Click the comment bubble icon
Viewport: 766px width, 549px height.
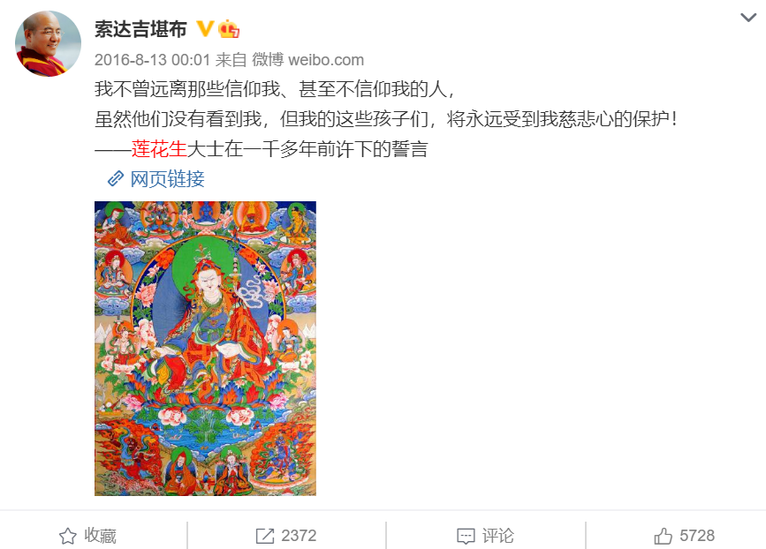click(466, 536)
